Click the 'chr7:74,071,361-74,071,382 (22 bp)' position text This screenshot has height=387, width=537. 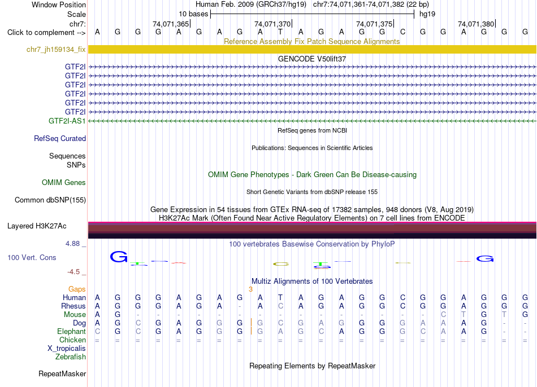point(371,5)
